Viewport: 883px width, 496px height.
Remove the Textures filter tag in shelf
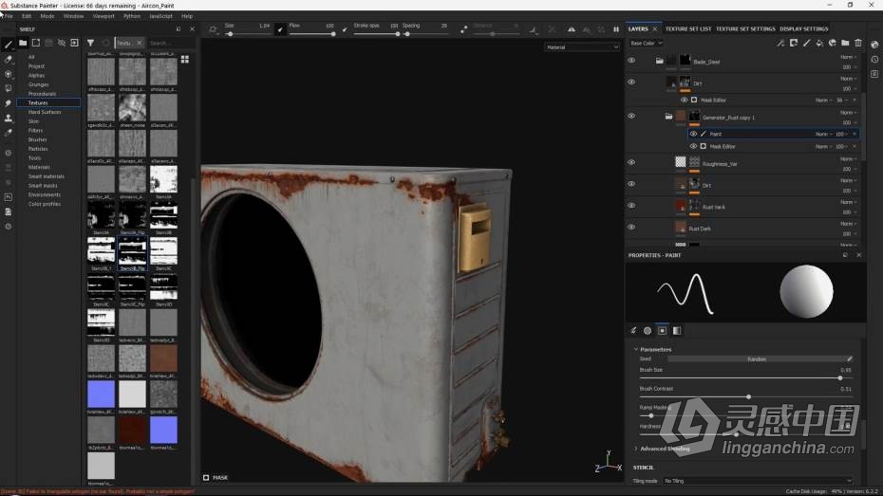[x=140, y=43]
